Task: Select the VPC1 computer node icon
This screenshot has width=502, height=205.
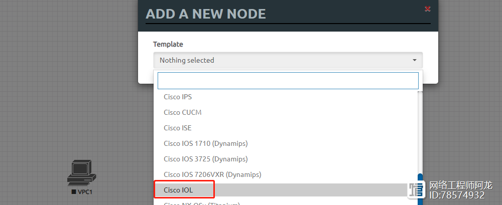Action: tap(81, 173)
